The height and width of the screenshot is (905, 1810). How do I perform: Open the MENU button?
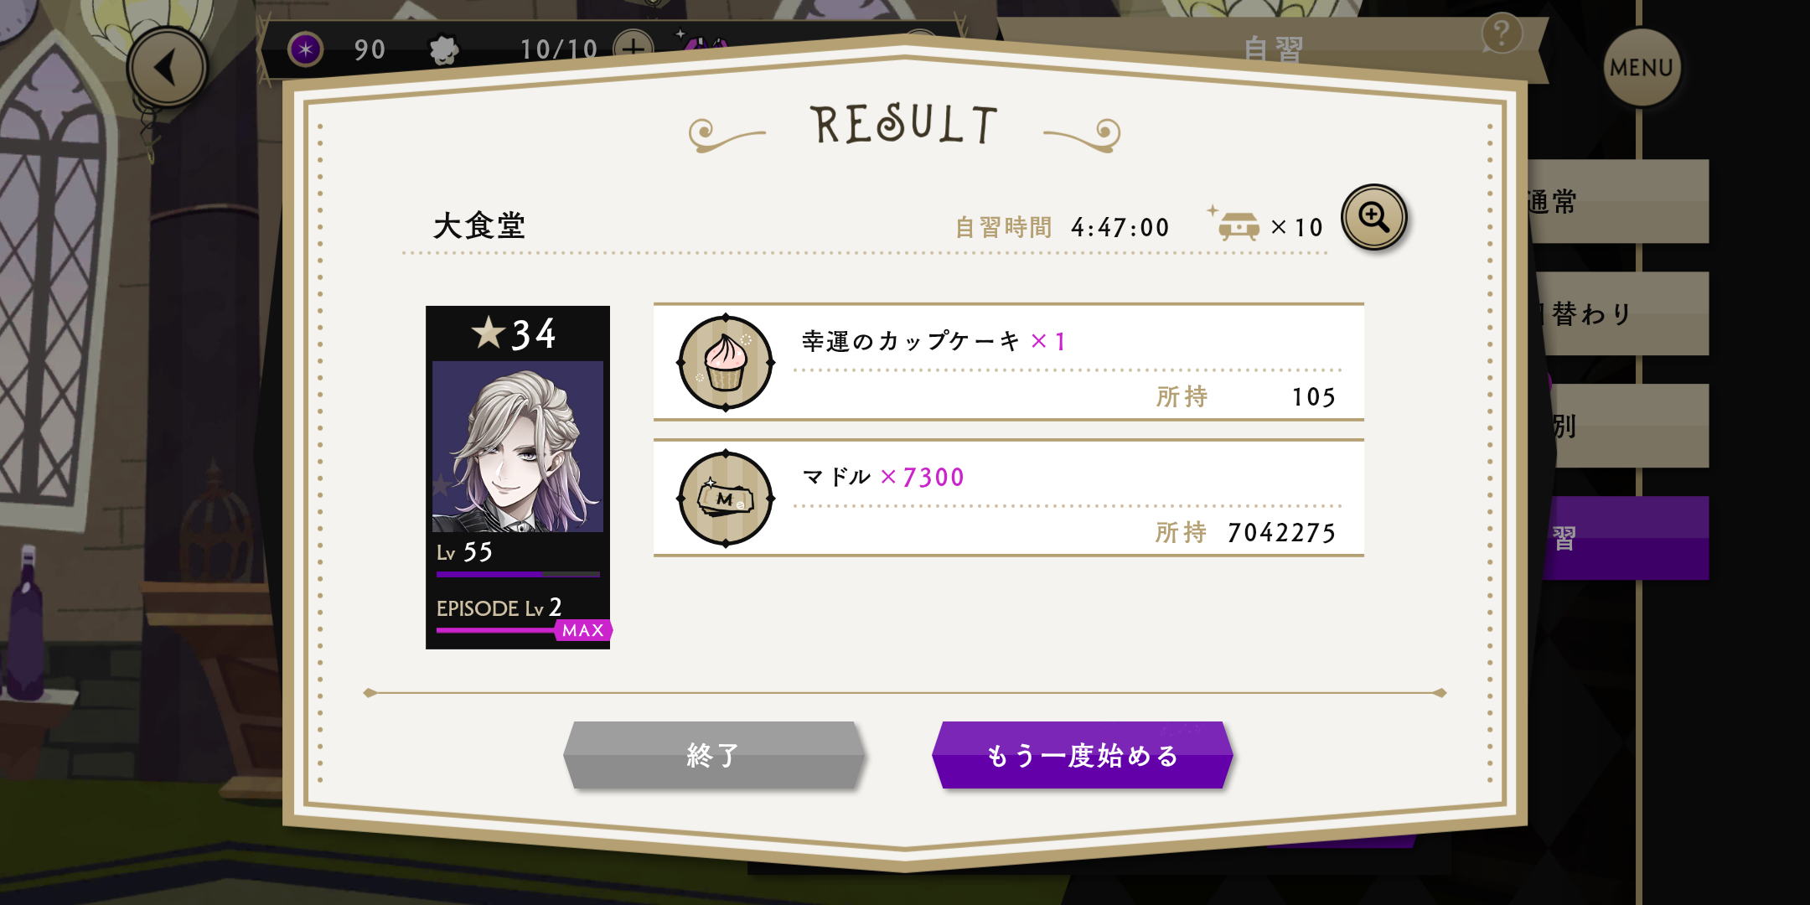point(1642,68)
